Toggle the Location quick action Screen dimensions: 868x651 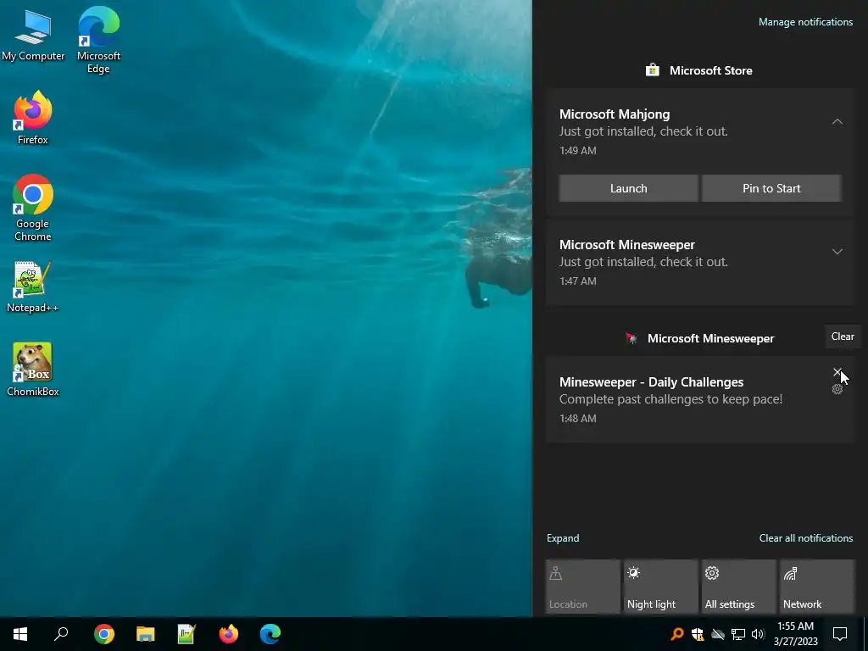[582, 587]
